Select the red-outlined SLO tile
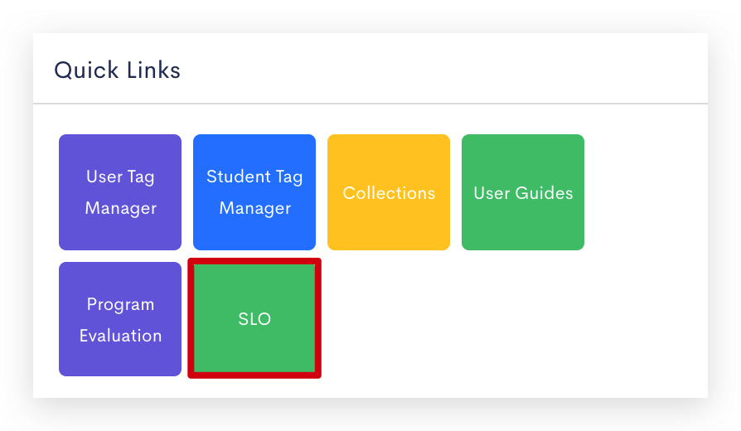The width and height of the screenshot is (741, 431). (x=254, y=318)
